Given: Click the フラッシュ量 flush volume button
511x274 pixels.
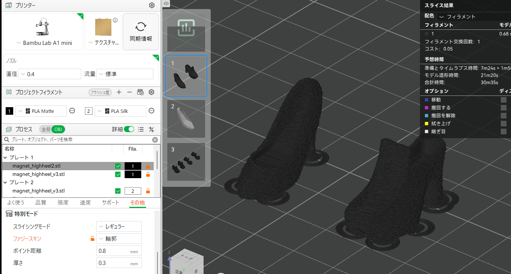Looking at the screenshot, I should 100,92.
